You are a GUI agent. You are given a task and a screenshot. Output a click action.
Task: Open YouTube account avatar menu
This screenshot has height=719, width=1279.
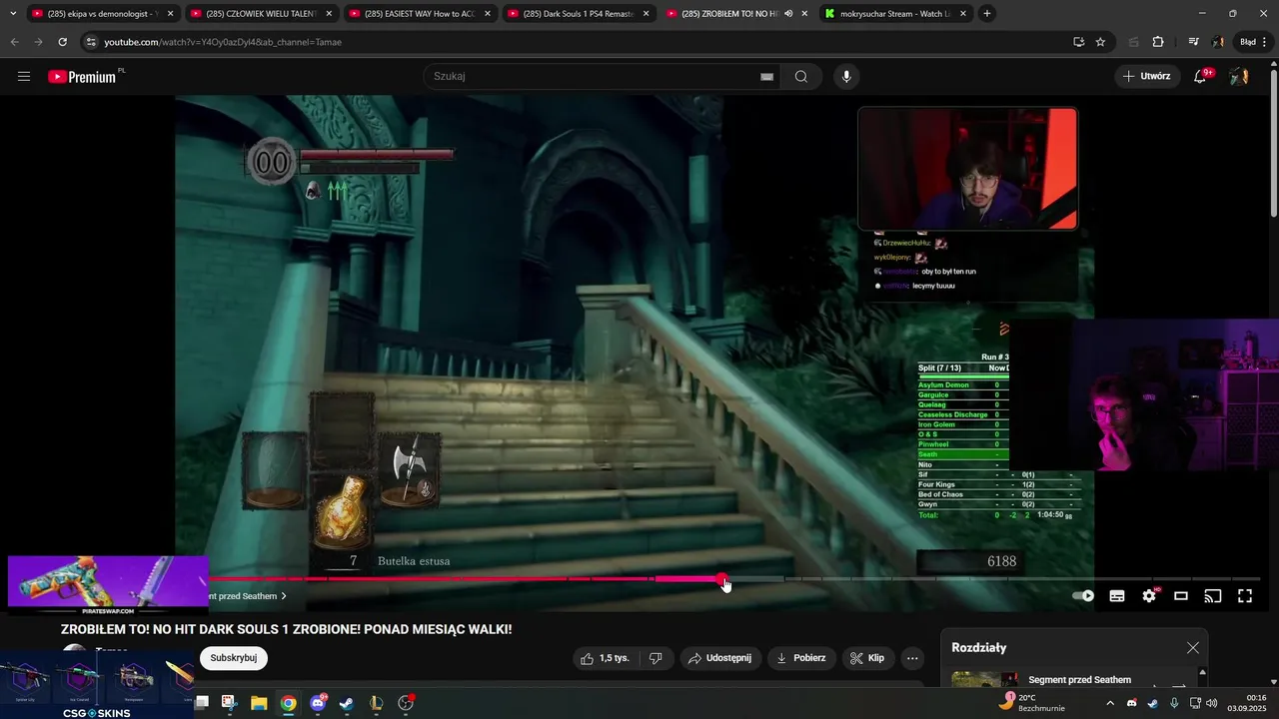(x=1239, y=77)
